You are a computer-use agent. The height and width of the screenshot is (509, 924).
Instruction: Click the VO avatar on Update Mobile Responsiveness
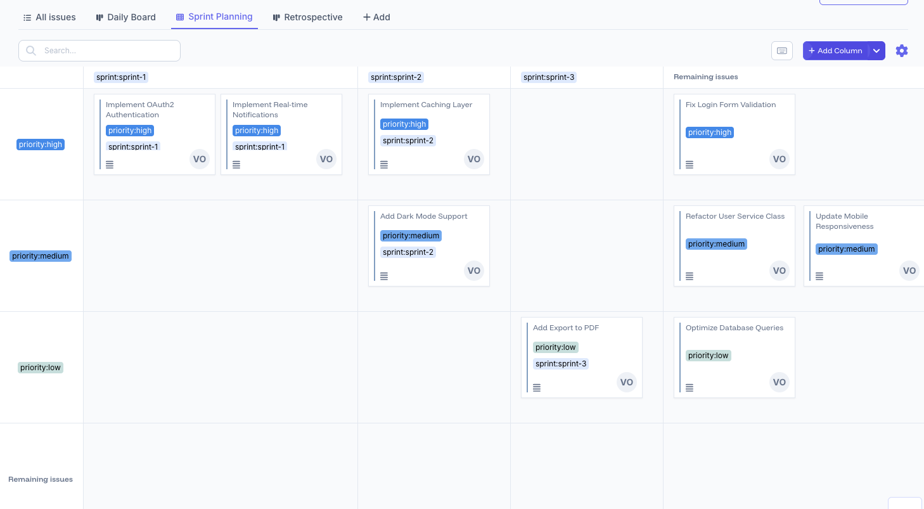[x=909, y=271]
